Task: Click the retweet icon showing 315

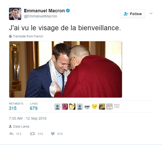Action: coord(32,134)
